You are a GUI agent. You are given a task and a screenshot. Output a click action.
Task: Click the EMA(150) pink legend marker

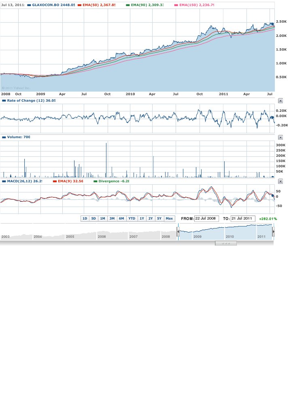click(x=176, y=5)
